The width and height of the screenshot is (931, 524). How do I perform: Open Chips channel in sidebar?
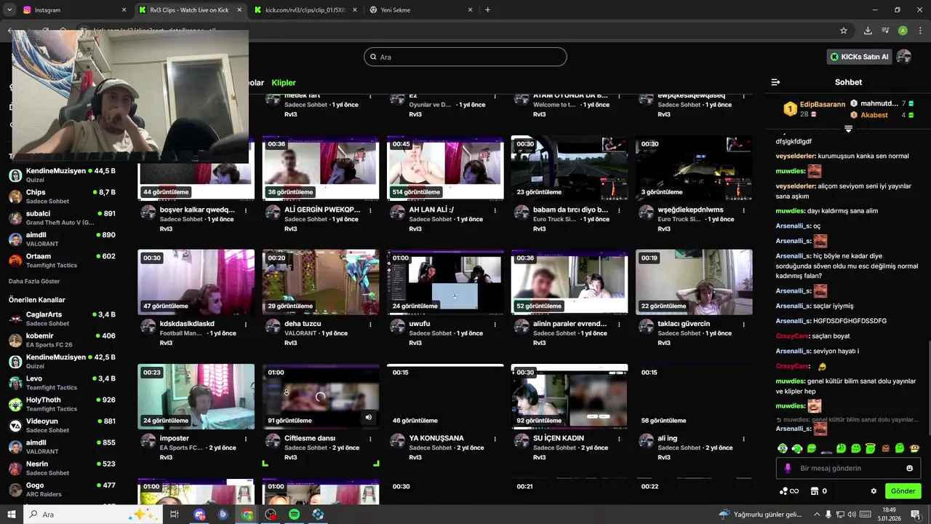[62, 196]
